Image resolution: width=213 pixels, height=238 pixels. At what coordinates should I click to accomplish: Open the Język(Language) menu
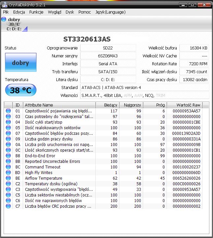point(110,12)
